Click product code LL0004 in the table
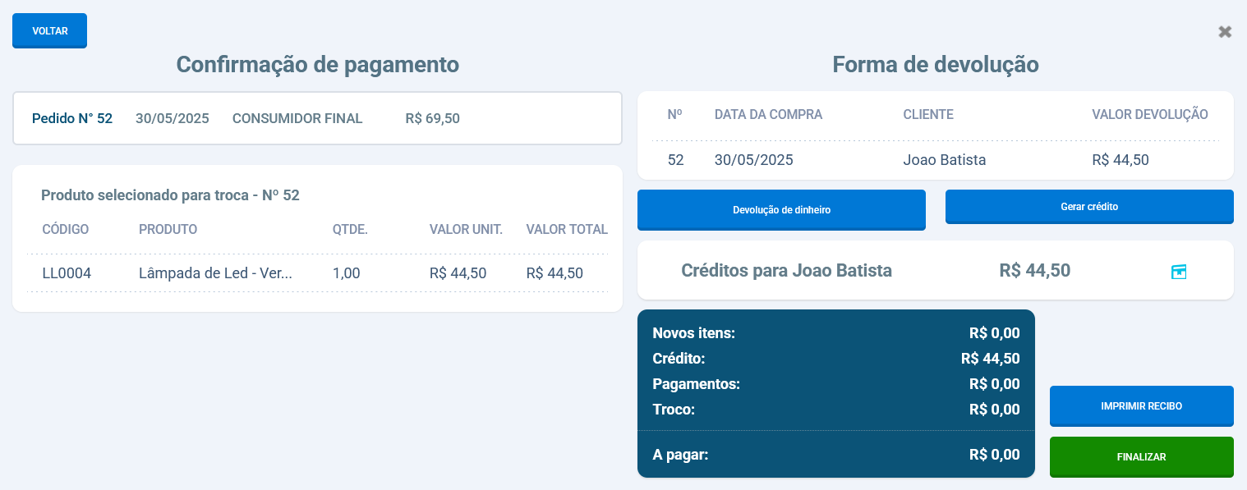Image resolution: width=1247 pixels, height=490 pixels. click(67, 273)
